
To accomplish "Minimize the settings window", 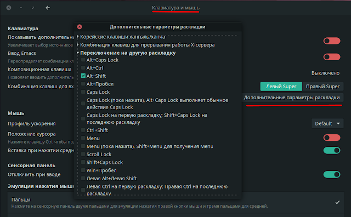I will click(x=21, y=8).
